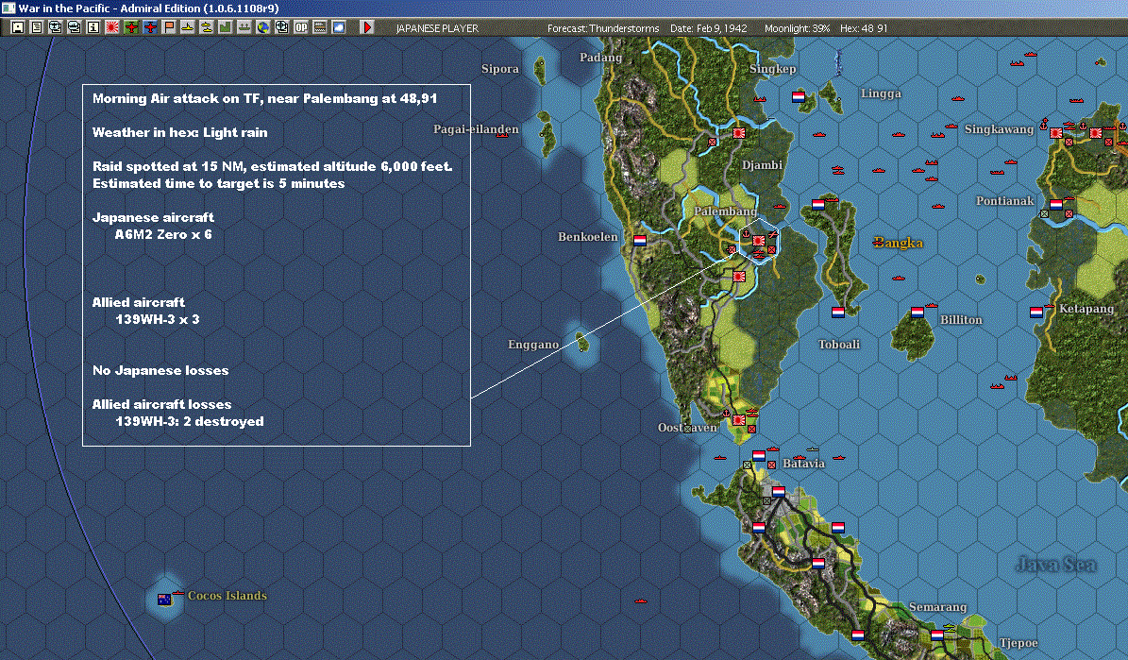Click the white cloud weather toolbar icon
The image size is (1128, 660).
point(338,27)
